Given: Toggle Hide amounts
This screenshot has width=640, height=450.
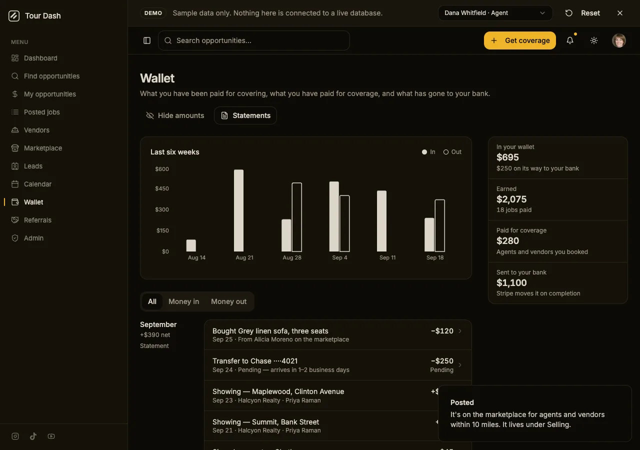Looking at the screenshot, I should (x=175, y=115).
